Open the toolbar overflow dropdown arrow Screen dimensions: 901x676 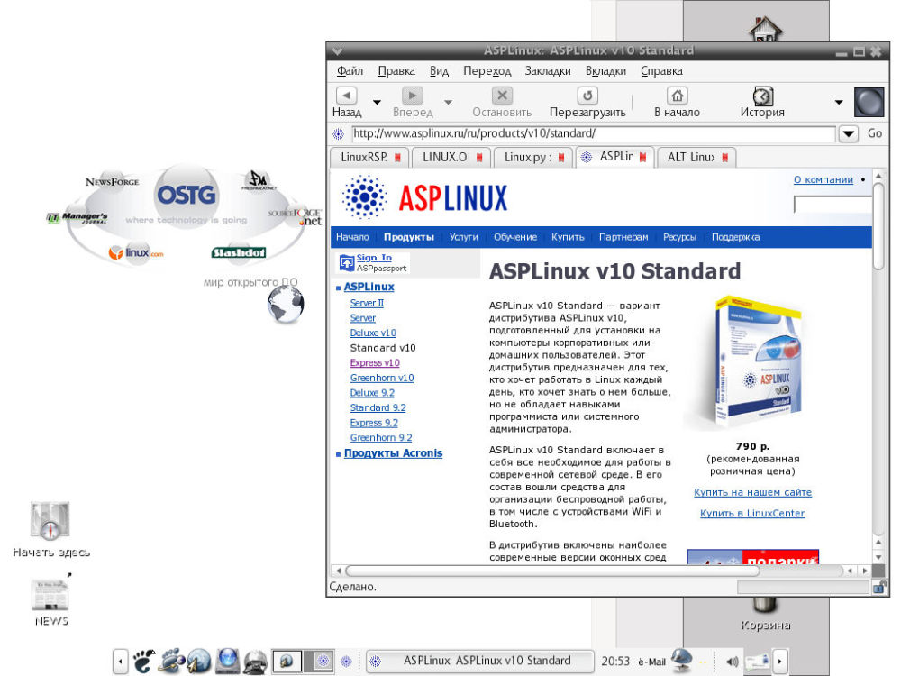[839, 103]
